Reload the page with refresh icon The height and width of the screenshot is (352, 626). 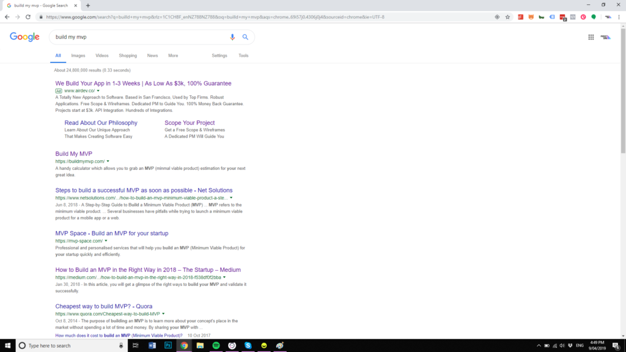coord(28,16)
